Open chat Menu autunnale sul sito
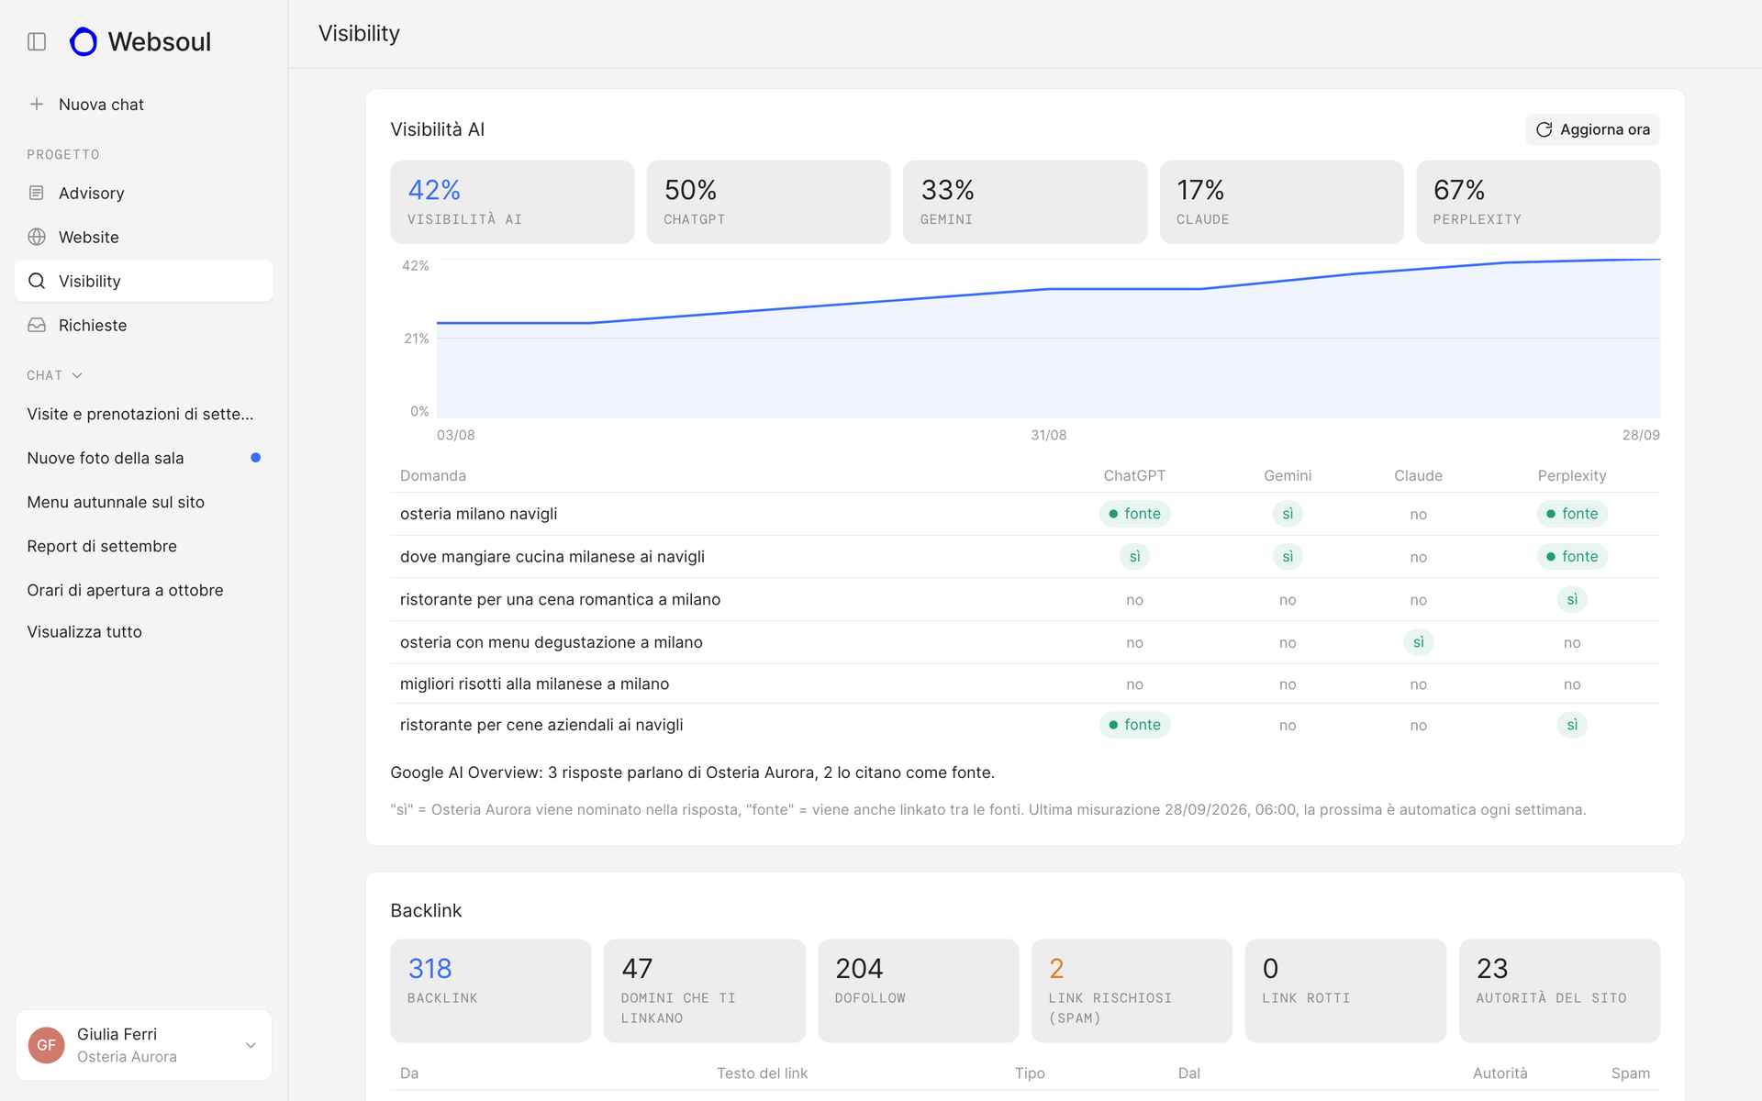The image size is (1762, 1101). tap(144, 502)
